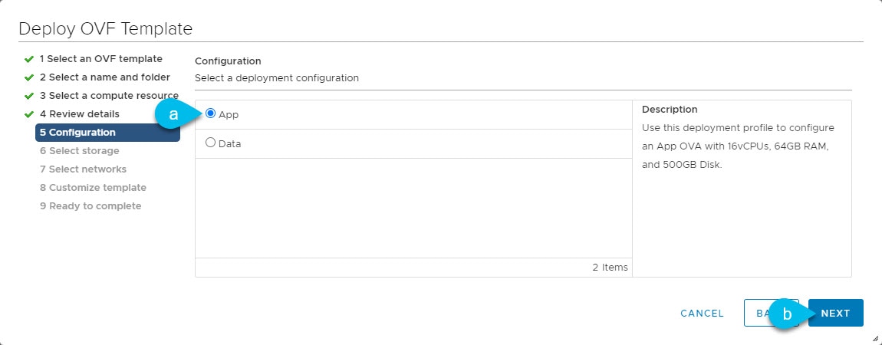Click the checkmark next to Select a compute resource
The image size is (882, 345).
coord(29,96)
